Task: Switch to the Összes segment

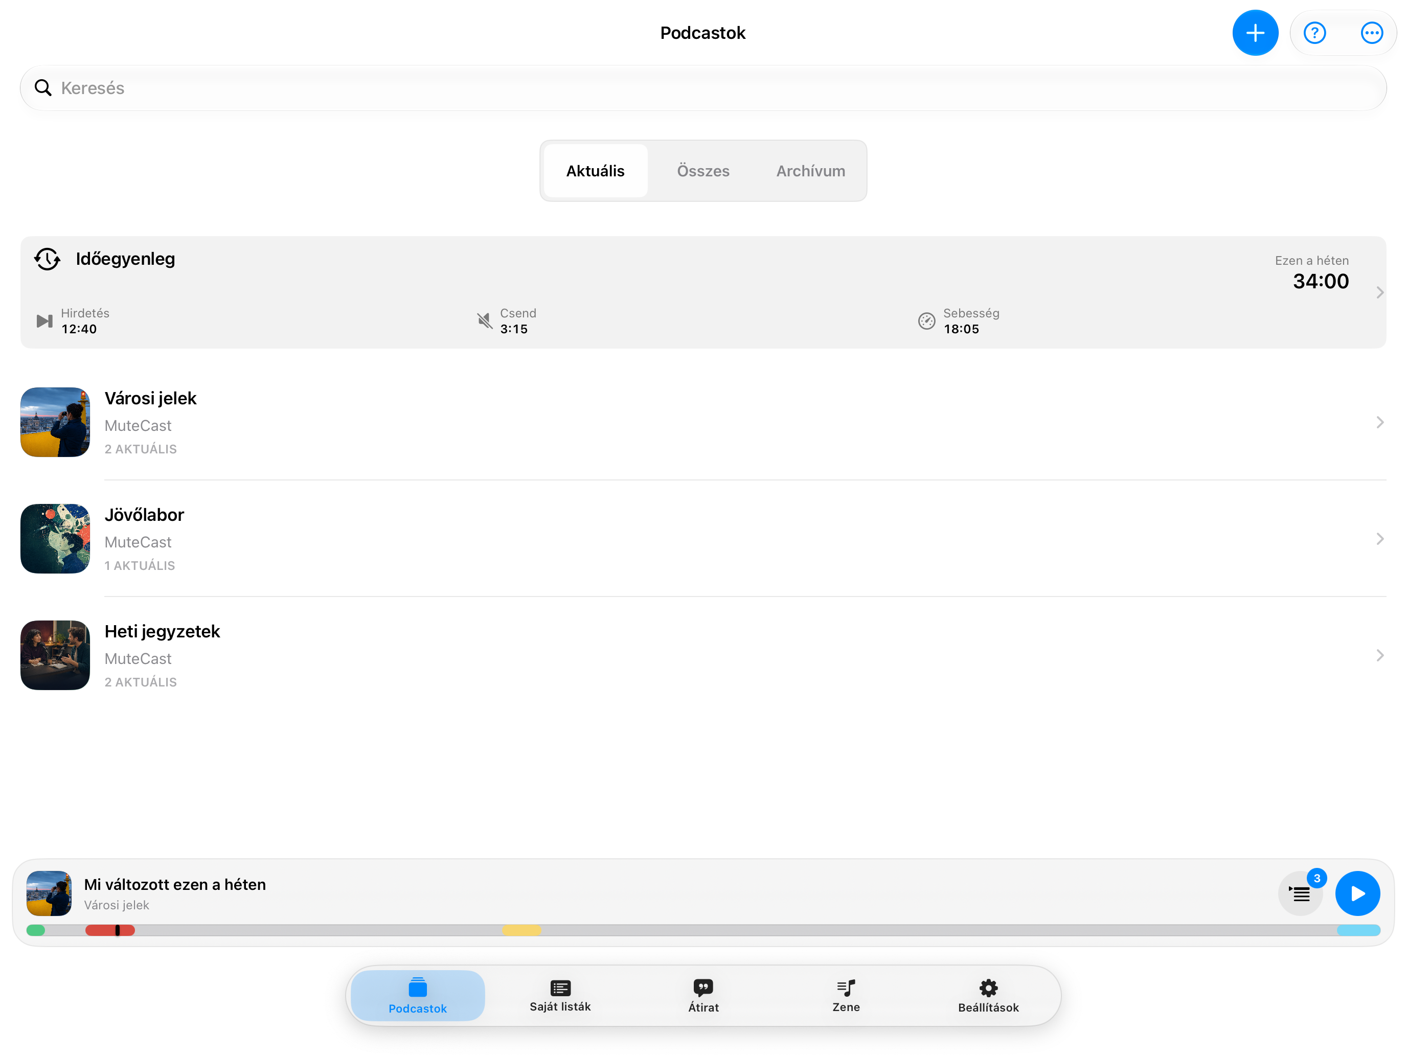Action: 703,171
